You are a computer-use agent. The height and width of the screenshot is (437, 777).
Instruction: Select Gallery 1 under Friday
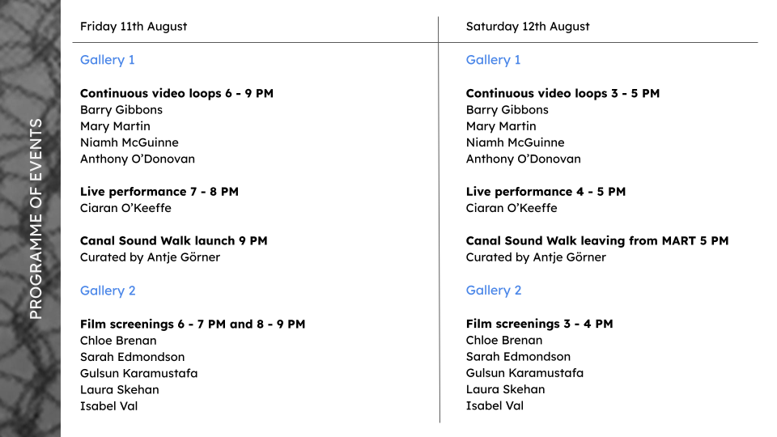(108, 60)
